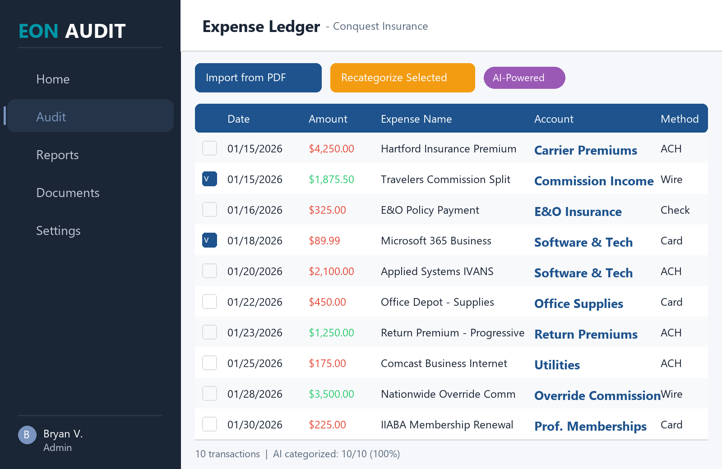This screenshot has width=722, height=469.
Task: Open the Utilities category link
Action: 557,365
